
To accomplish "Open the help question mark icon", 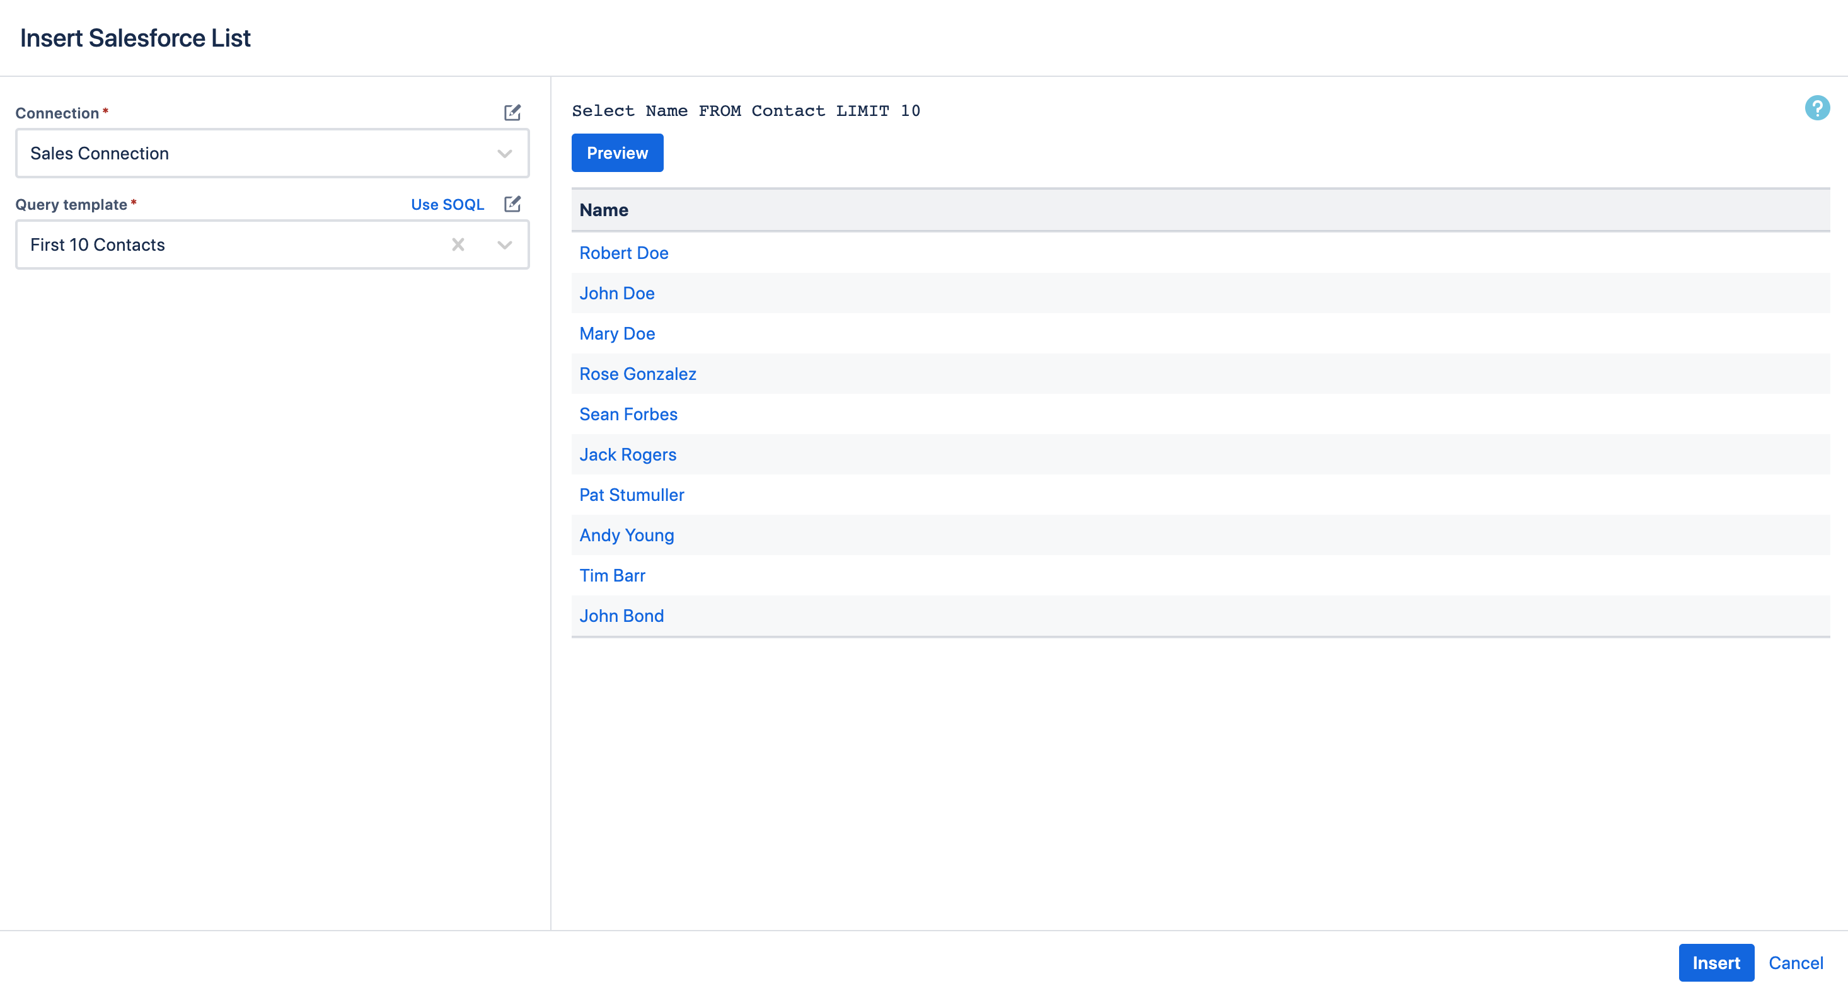I will pyautogui.click(x=1816, y=108).
